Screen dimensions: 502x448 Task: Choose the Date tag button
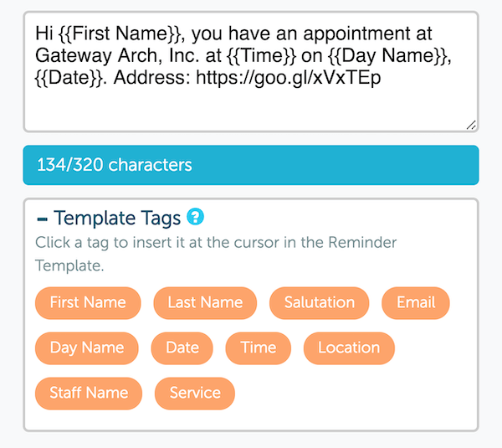click(182, 348)
